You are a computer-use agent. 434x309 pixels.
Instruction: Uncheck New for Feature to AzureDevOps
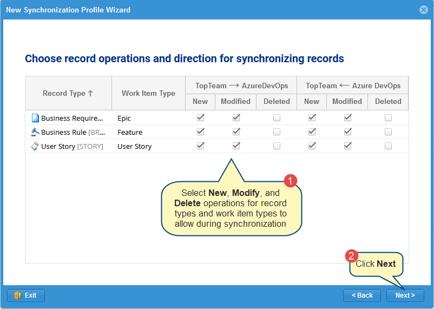tap(200, 132)
